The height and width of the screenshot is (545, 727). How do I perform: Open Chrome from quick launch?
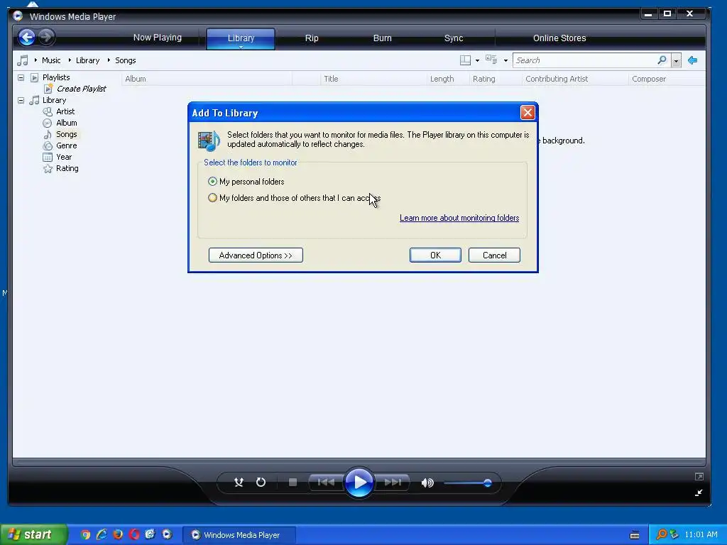click(x=85, y=534)
